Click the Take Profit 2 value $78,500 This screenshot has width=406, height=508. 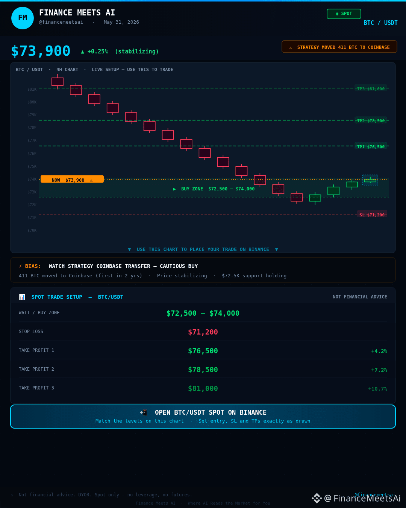click(x=203, y=370)
